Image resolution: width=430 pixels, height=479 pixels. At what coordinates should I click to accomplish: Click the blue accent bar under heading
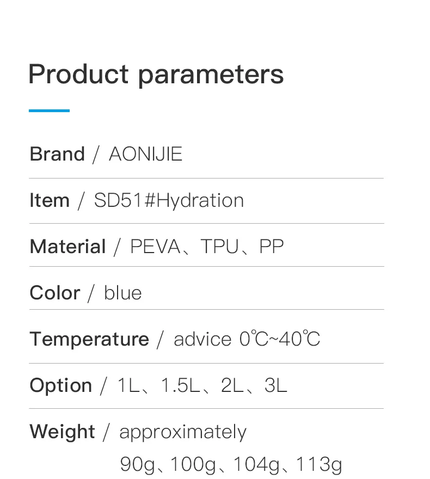coord(49,110)
